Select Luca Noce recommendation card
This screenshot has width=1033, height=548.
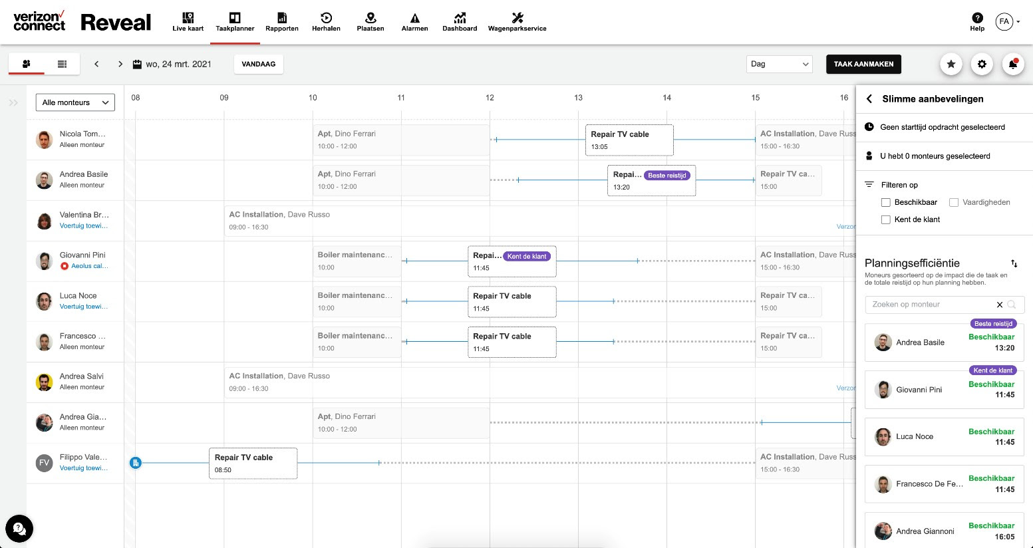pos(945,437)
